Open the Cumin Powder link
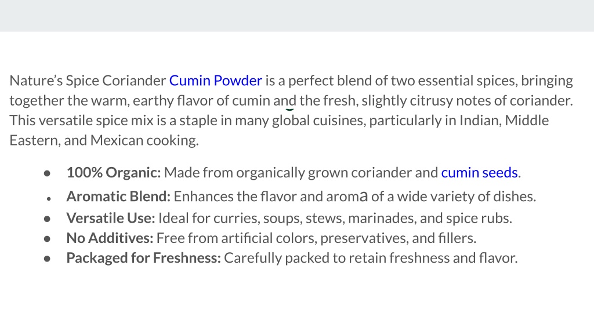The image size is (594, 334). click(216, 81)
